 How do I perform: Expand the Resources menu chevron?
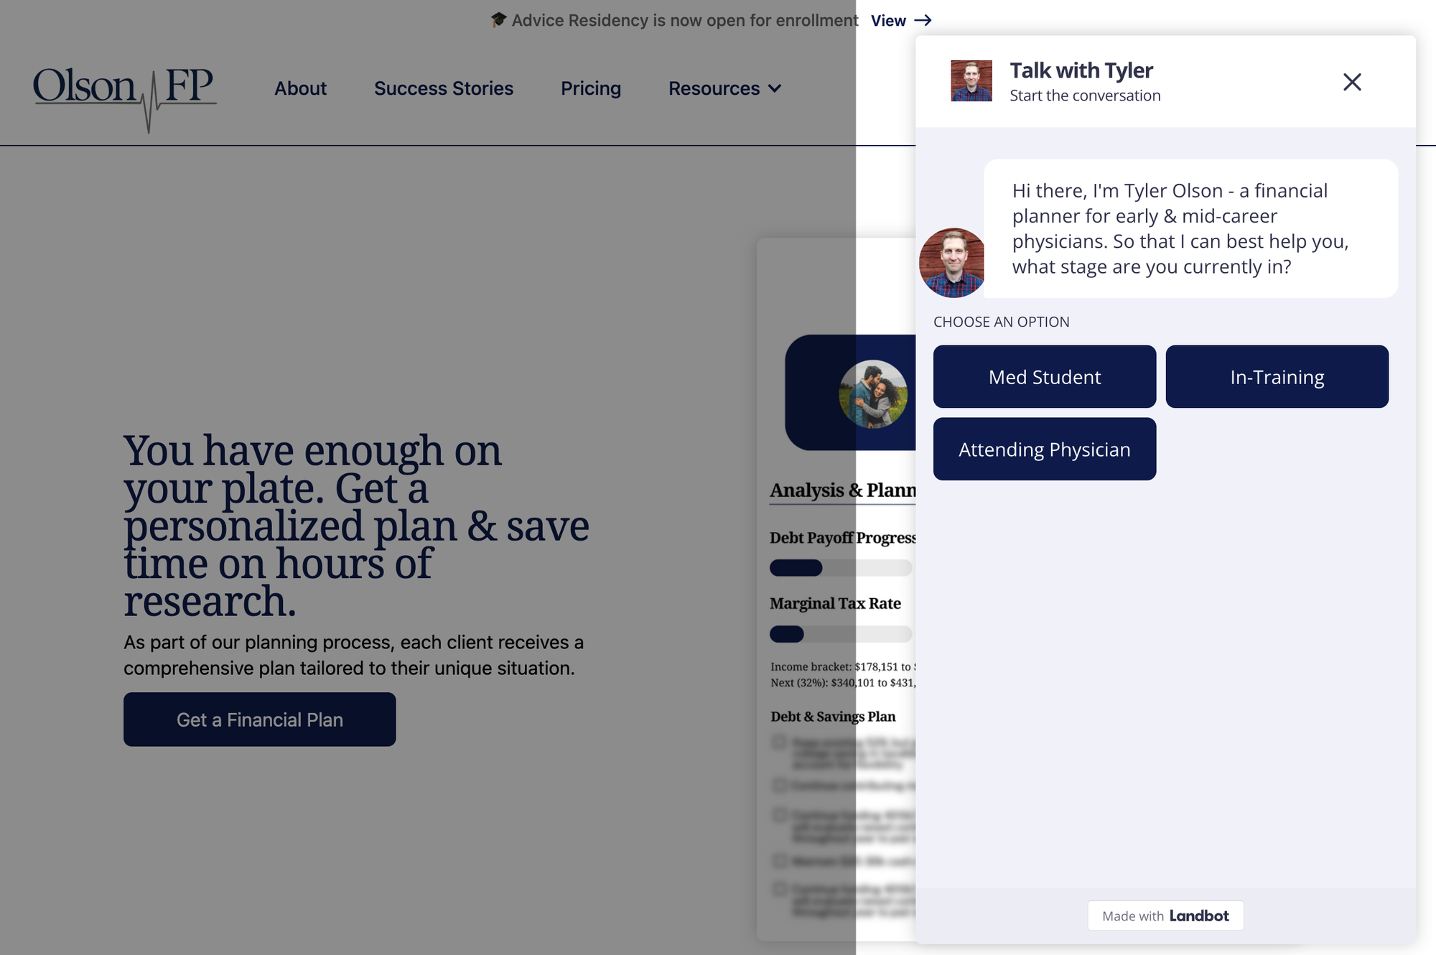[x=775, y=88]
